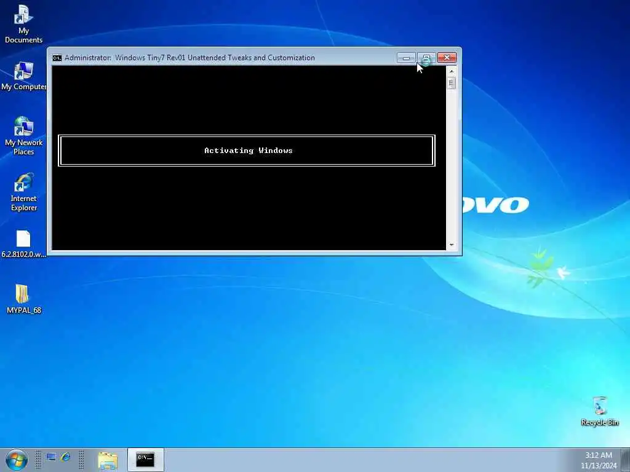The height and width of the screenshot is (472, 630).
Task: Select the MYPAL_68 folder icon
Action: (23, 299)
